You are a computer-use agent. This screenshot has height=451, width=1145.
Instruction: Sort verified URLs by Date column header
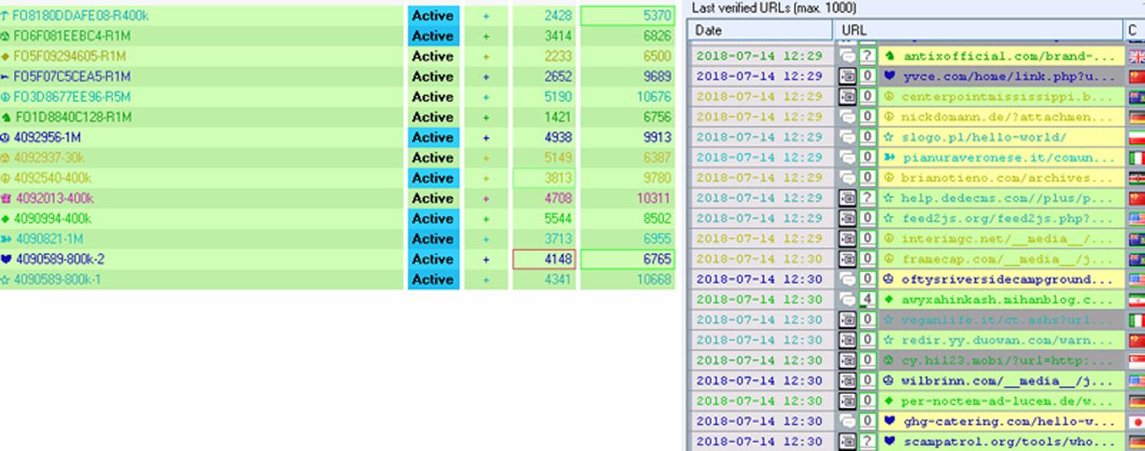(x=761, y=30)
